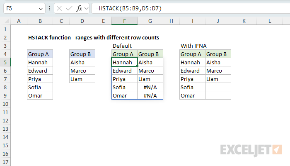Screen dimensions: 290x166
Task: Select #N/A cell in row 9
Action: [x=150, y=95]
